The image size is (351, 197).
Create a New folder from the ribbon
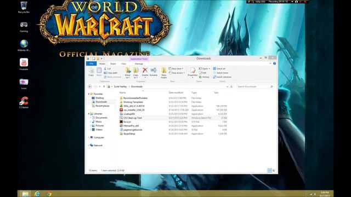164,73
